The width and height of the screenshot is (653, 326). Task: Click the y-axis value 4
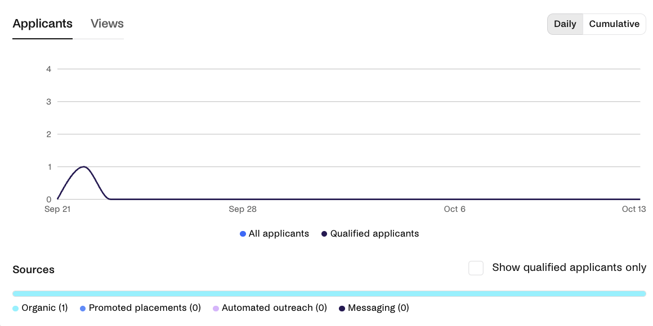coord(49,69)
